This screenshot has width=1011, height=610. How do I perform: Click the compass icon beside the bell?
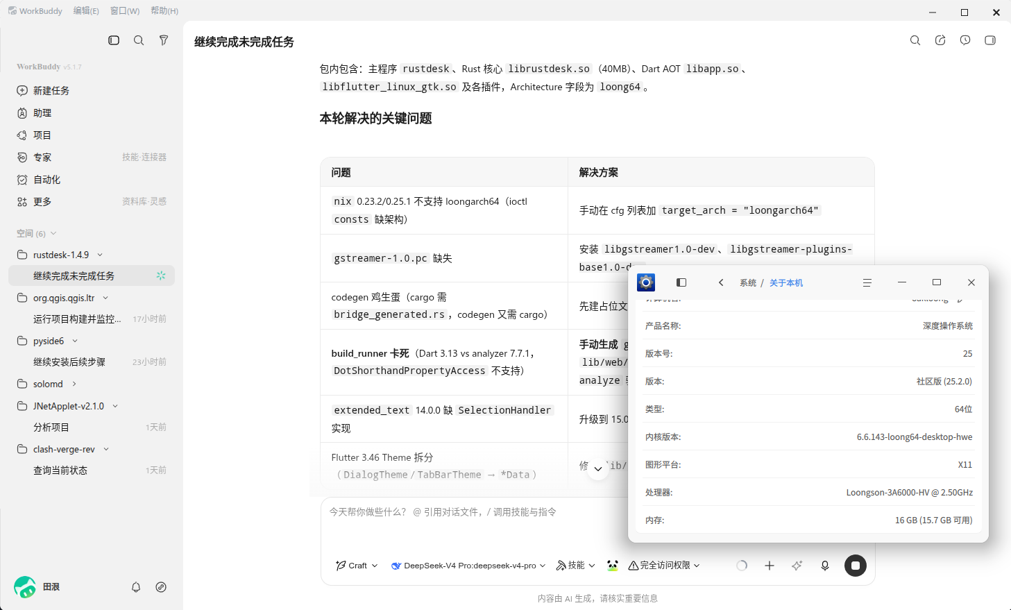pyautogui.click(x=161, y=587)
